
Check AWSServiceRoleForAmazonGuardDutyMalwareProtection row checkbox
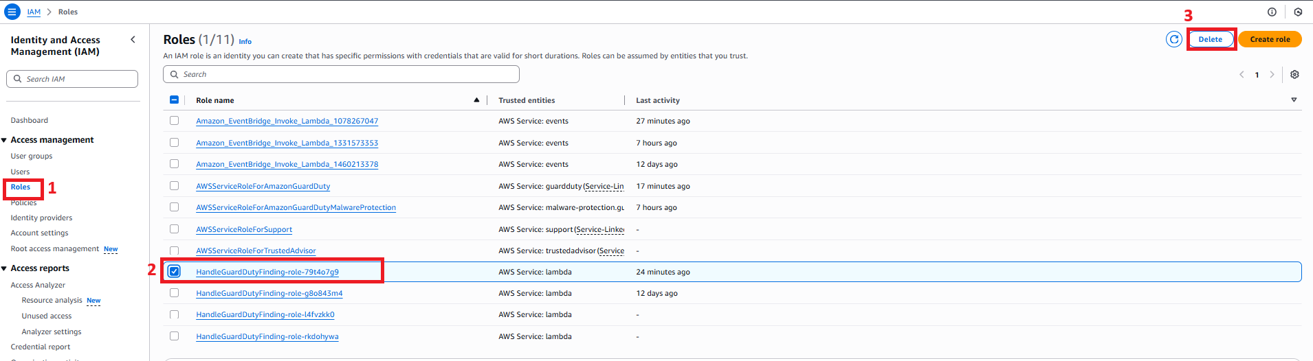pos(174,207)
